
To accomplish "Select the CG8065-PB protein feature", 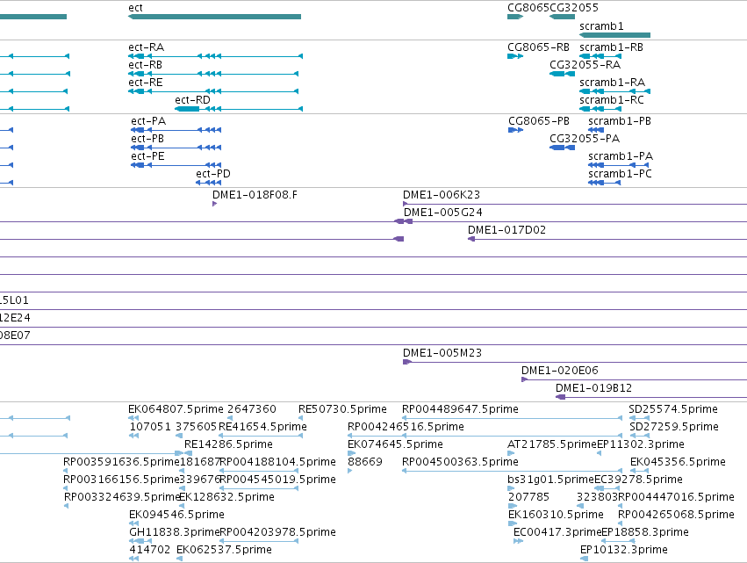I will pos(515,130).
